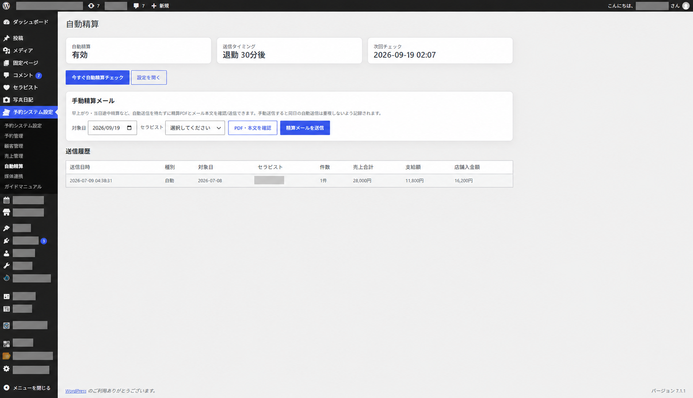Open 媒体連携 submenu item
The image size is (693, 398).
pyautogui.click(x=14, y=176)
